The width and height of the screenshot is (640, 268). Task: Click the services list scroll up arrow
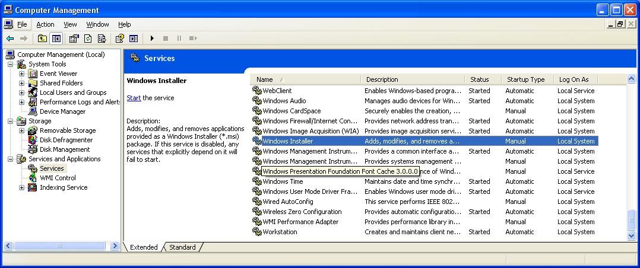[631, 79]
